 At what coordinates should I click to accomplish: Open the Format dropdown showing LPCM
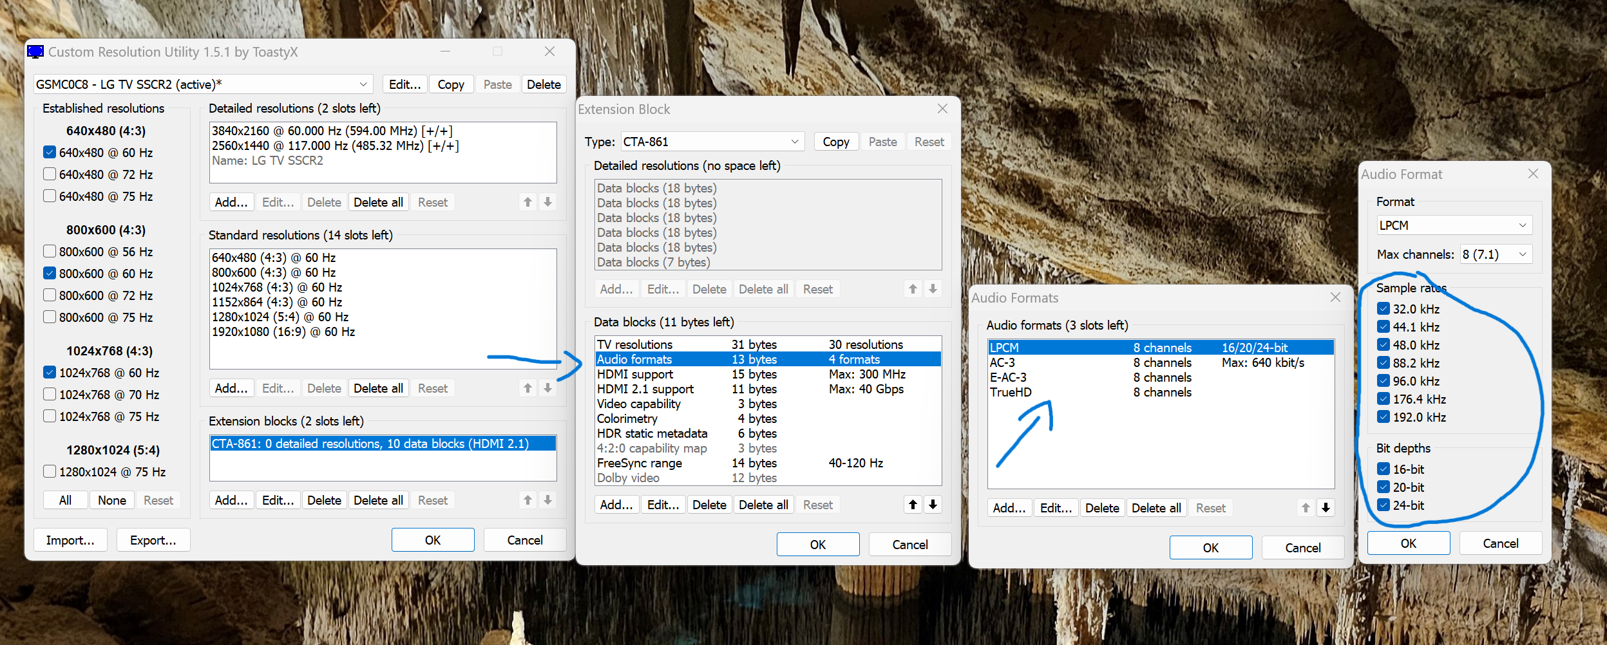[x=1454, y=225]
